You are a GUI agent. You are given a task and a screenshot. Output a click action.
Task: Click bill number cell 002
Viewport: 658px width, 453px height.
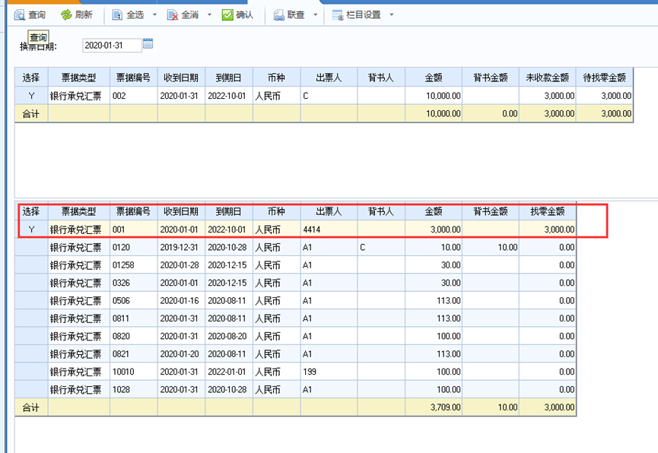(x=133, y=96)
